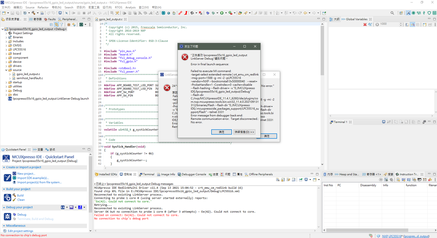Switch to the Debugger Console tab
This screenshot has height=238, width=437.
pos(192,174)
